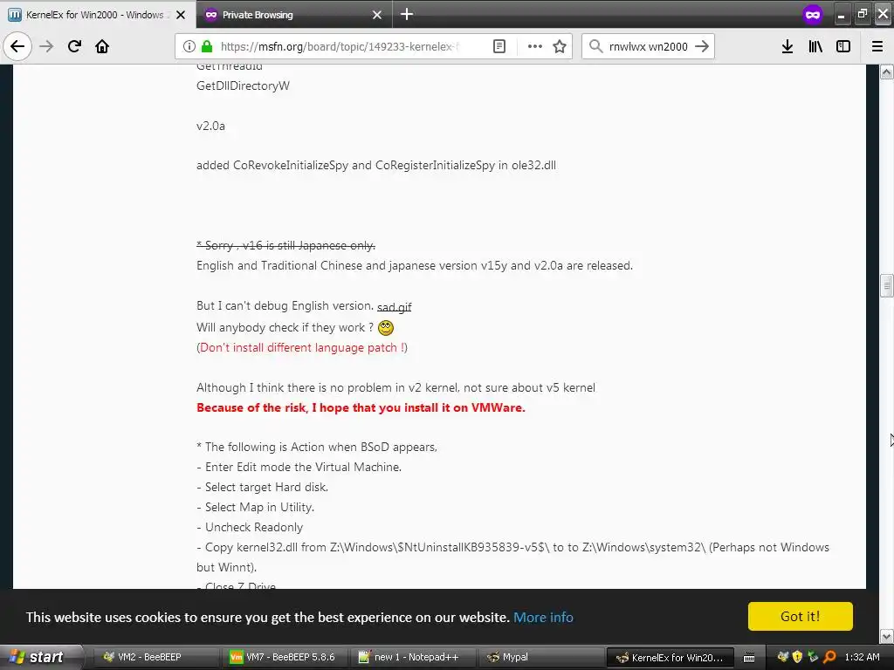Viewport: 894px width, 670px height.
Task: Open page actions three-dot menu
Action: point(534,46)
